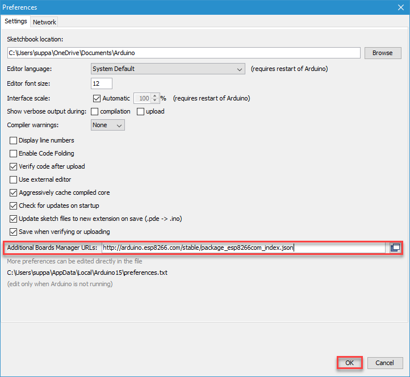Click the 'Sketchbook location:' label
This screenshot has width=410, height=377.
pos(35,39)
